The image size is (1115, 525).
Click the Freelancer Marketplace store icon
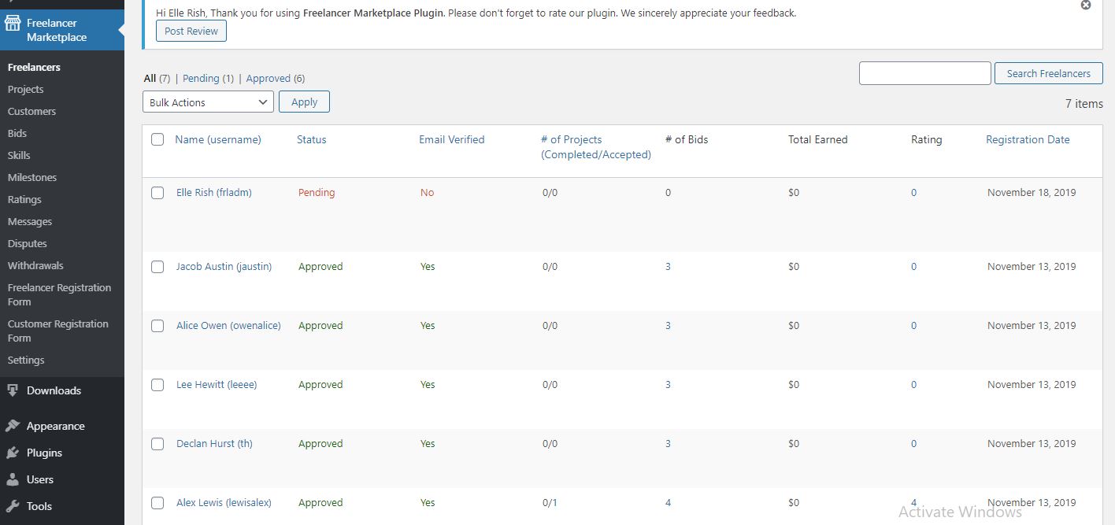(x=13, y=23)
